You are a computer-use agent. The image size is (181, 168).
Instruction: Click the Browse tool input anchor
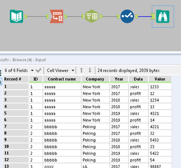pyautogui.click(x=153, y=16)
